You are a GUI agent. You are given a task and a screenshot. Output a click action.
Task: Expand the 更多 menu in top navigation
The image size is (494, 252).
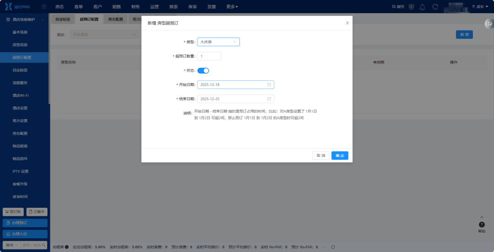[232, 6]
